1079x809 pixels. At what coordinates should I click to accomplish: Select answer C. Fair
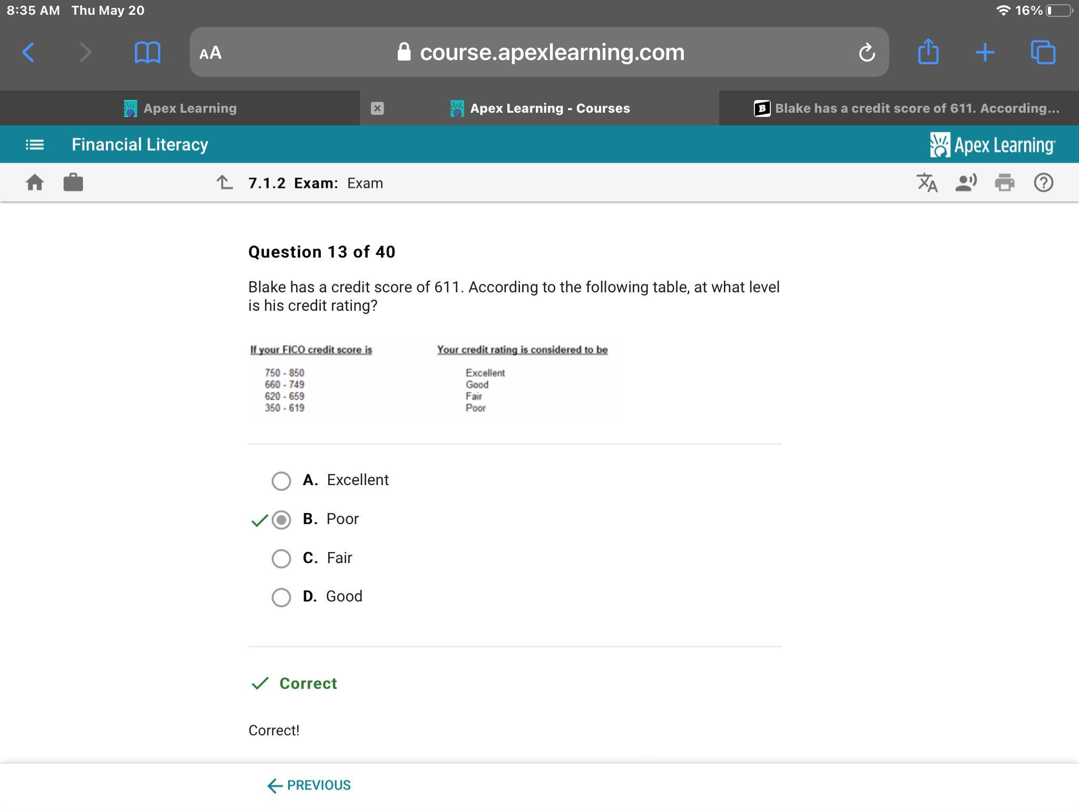[281, 558]
